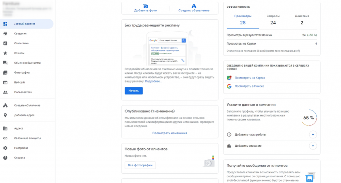Switch to the Действия tab
This screenshot has height=183, width=341.
click(302, 19)
